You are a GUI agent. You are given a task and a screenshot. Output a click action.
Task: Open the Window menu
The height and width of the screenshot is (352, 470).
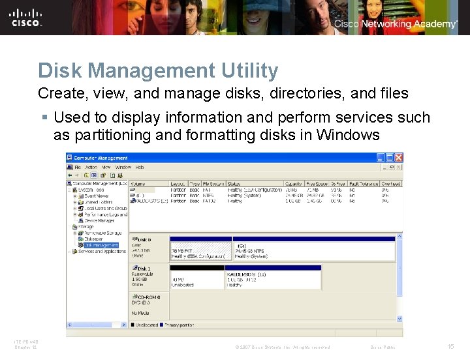(x=123, y=167)
